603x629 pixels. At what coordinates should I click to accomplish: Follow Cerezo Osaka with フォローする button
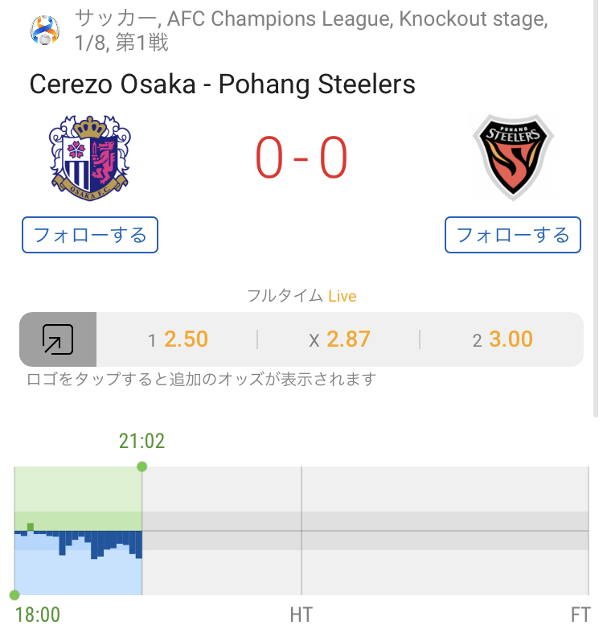point(90,235)
